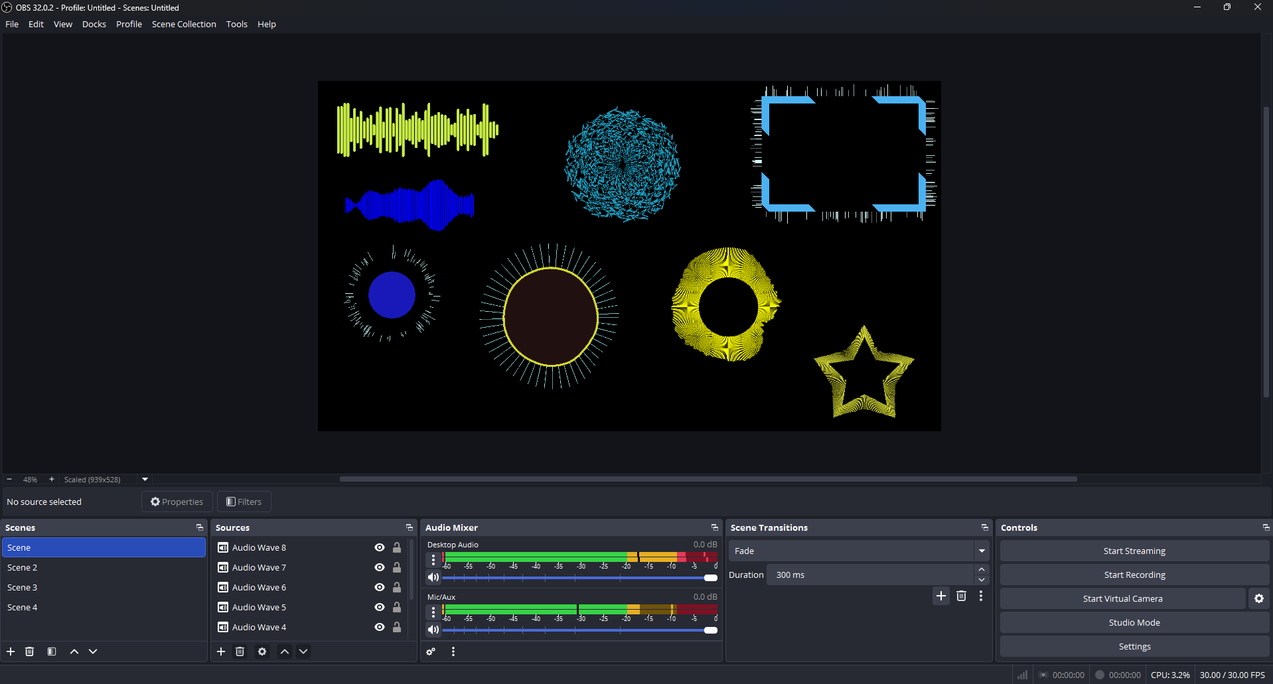Mute Desktop Audio with the speaker icon
The width and height of the screenshot is (1273, 684).
(433, 577)
